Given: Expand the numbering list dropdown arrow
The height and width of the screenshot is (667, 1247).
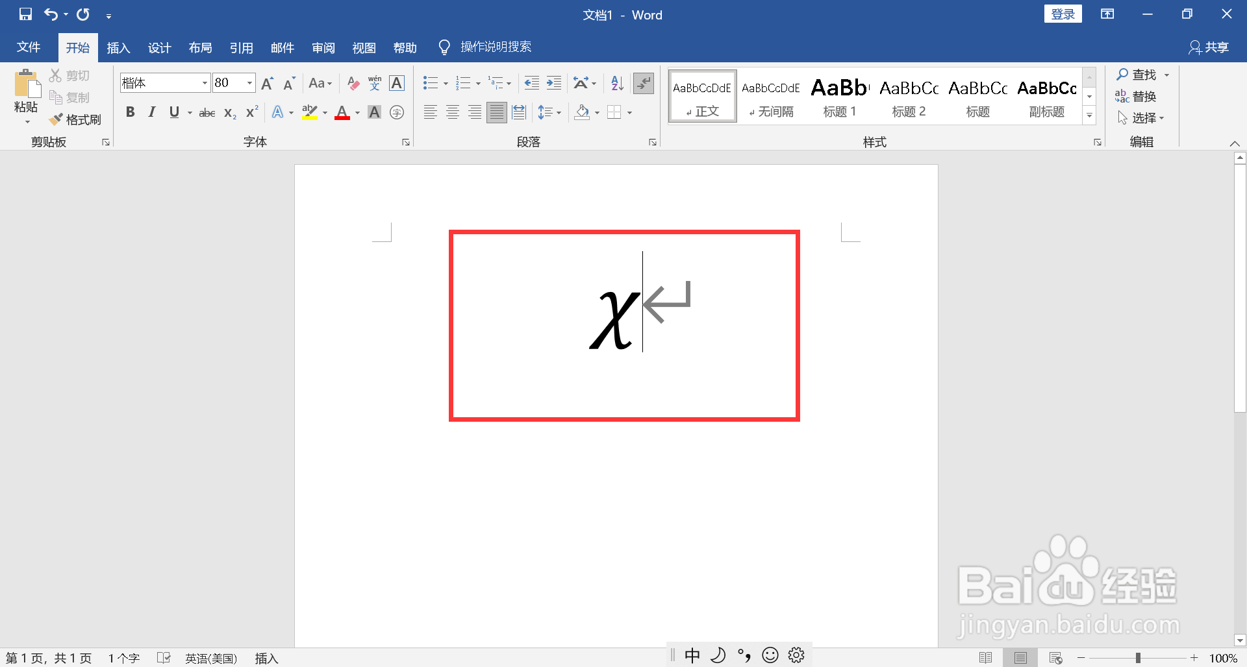Looking at the screenshot, I should 478,84.
